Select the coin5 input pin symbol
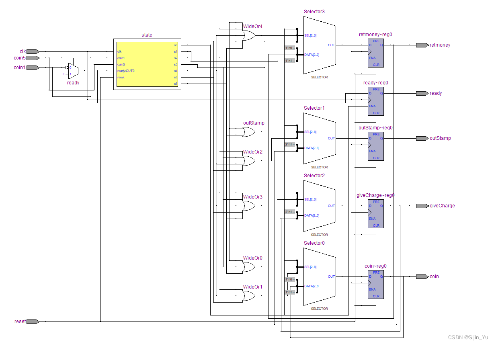Screen dimensions: 494x344 33,58
